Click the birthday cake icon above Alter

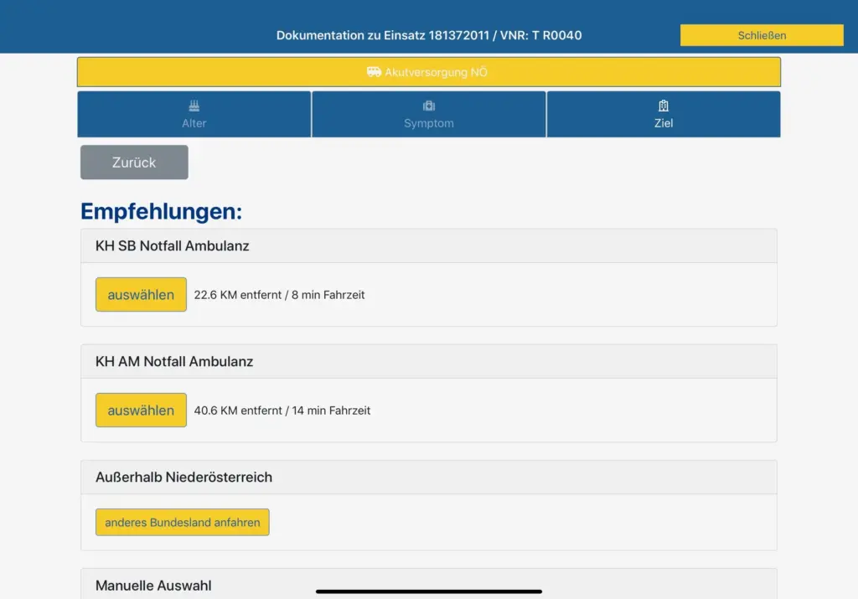[x=194, y=106]
